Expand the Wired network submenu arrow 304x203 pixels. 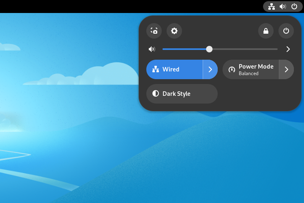(210, 69)
